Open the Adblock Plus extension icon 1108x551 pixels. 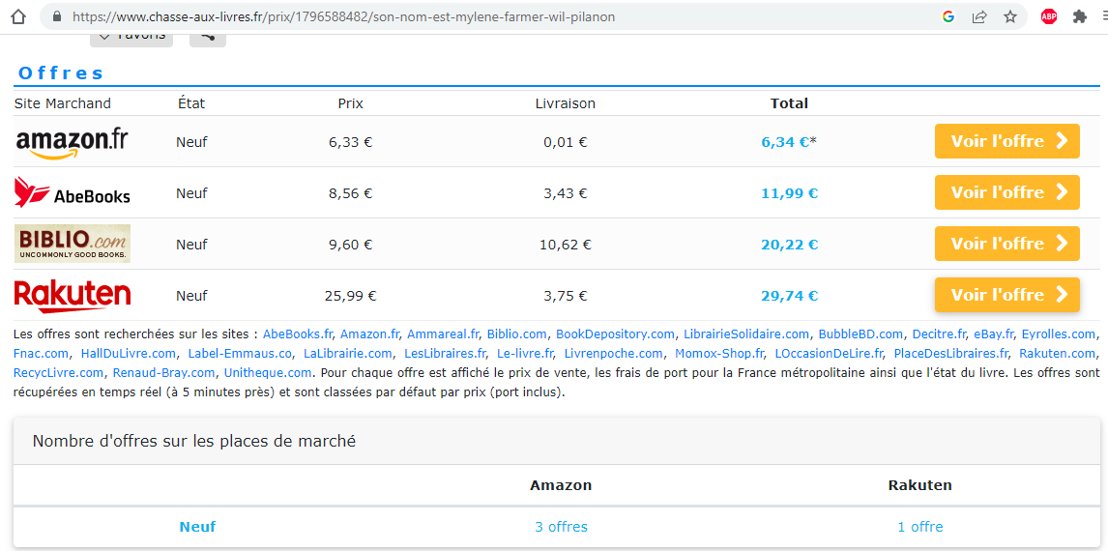[1049, 16]
